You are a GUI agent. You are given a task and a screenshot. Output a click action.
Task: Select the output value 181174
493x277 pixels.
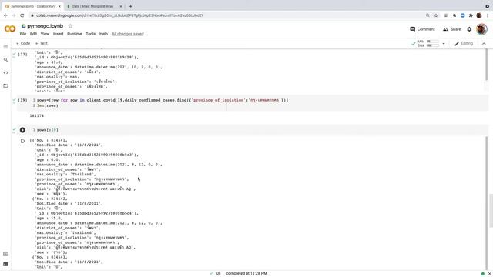click(37, 116)
